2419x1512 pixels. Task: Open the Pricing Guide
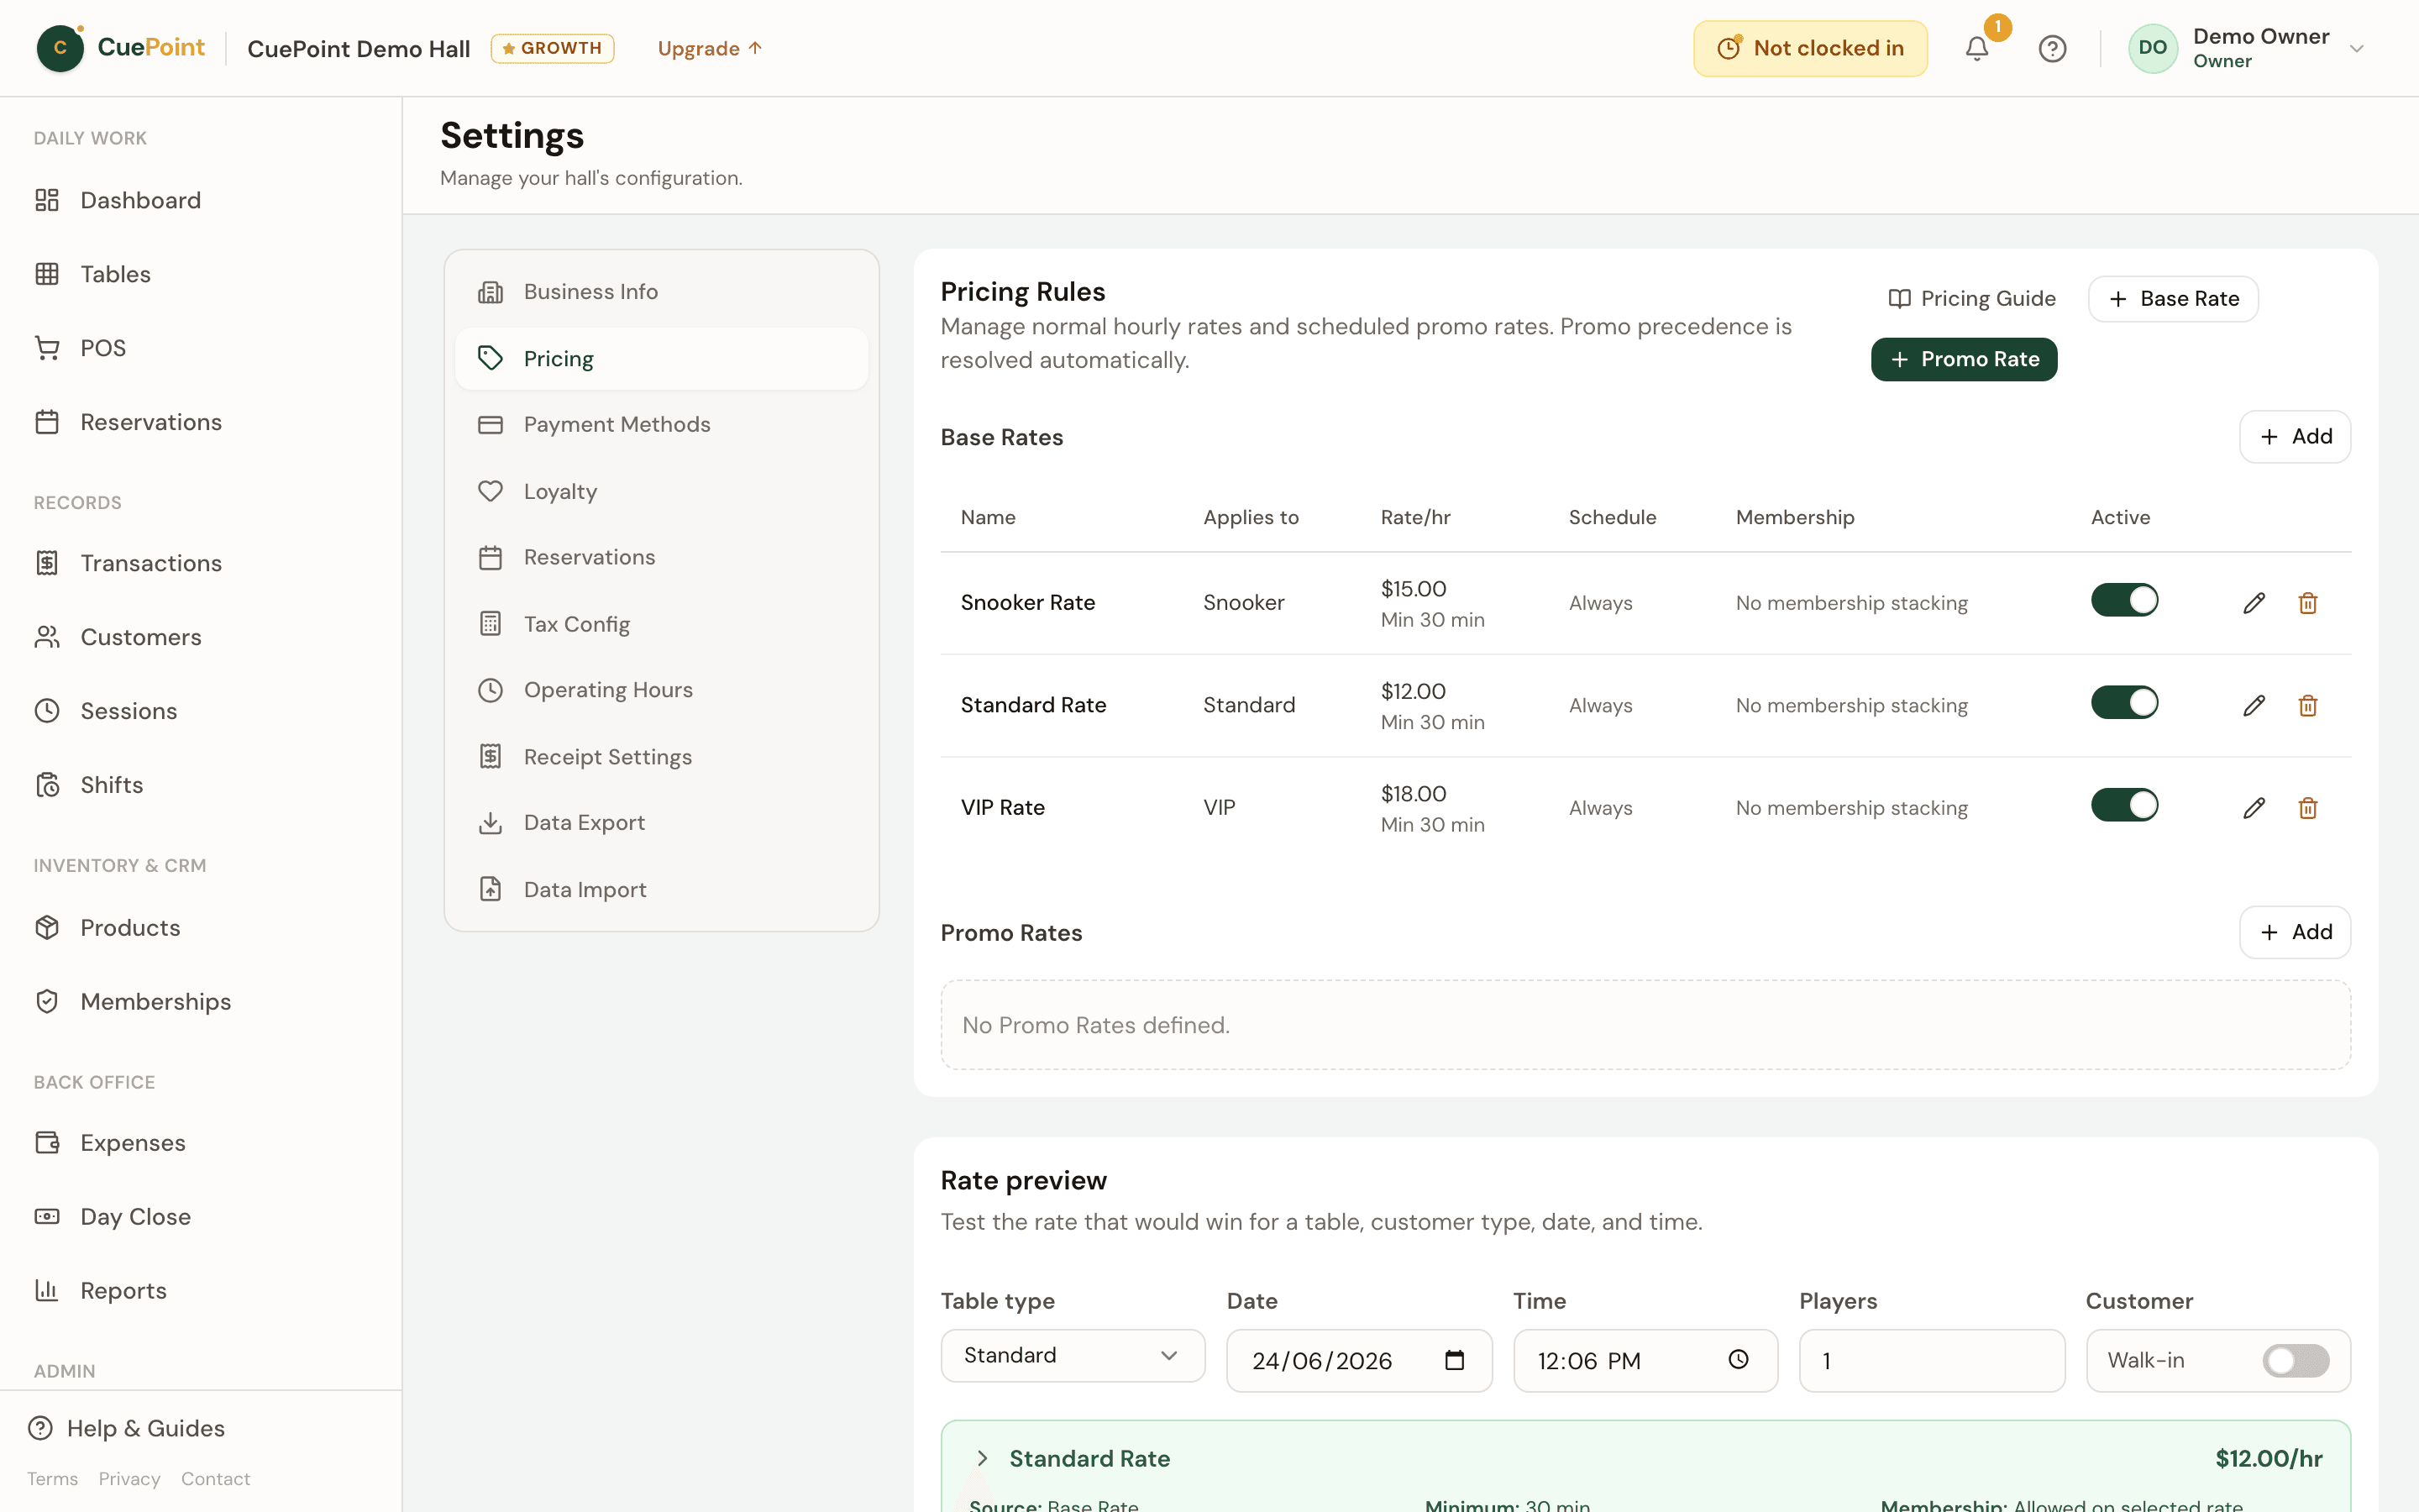(x=1971, y=299)
